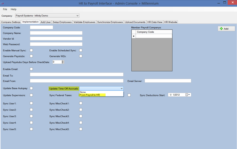Open the Synchronize Employees tab
Screen dimensions: 237x149
(x=110, y=22)
